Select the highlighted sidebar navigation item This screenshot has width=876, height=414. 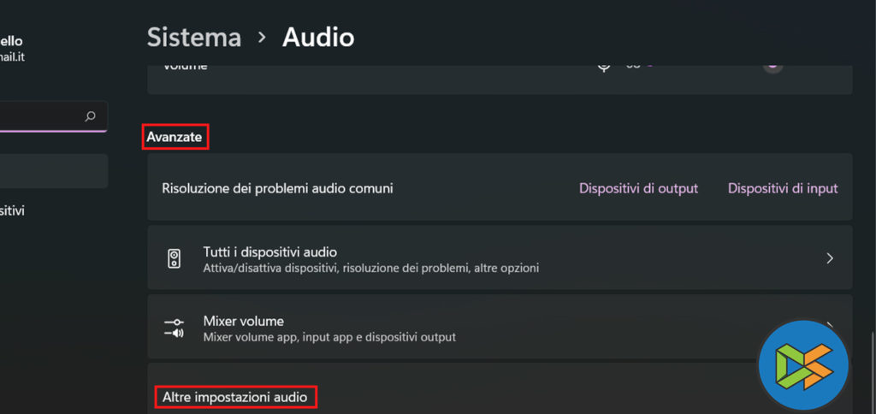(53, 171)
